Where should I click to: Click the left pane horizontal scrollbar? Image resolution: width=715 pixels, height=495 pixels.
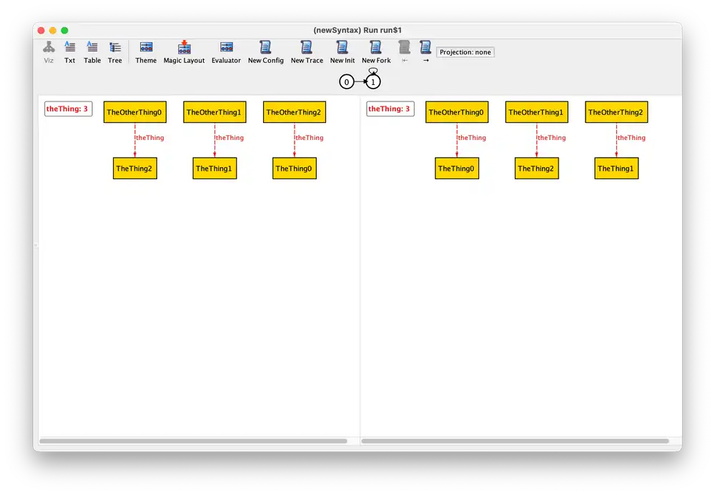click(193, 440)
